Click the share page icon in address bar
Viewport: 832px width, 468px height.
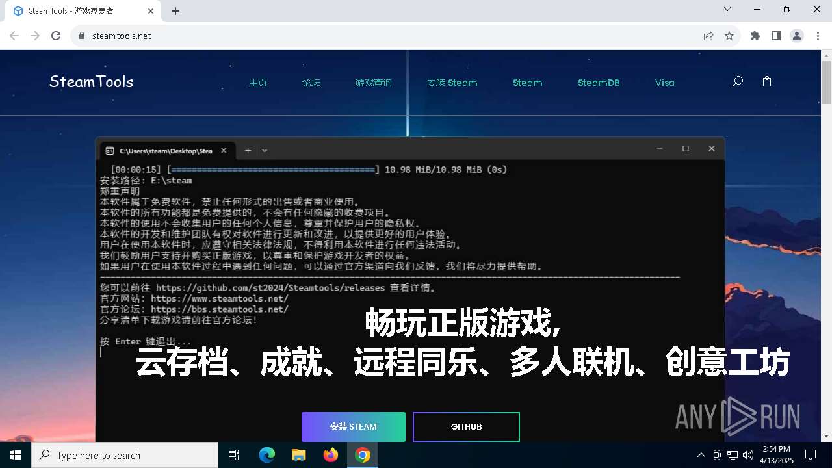[x=708, y=36]
